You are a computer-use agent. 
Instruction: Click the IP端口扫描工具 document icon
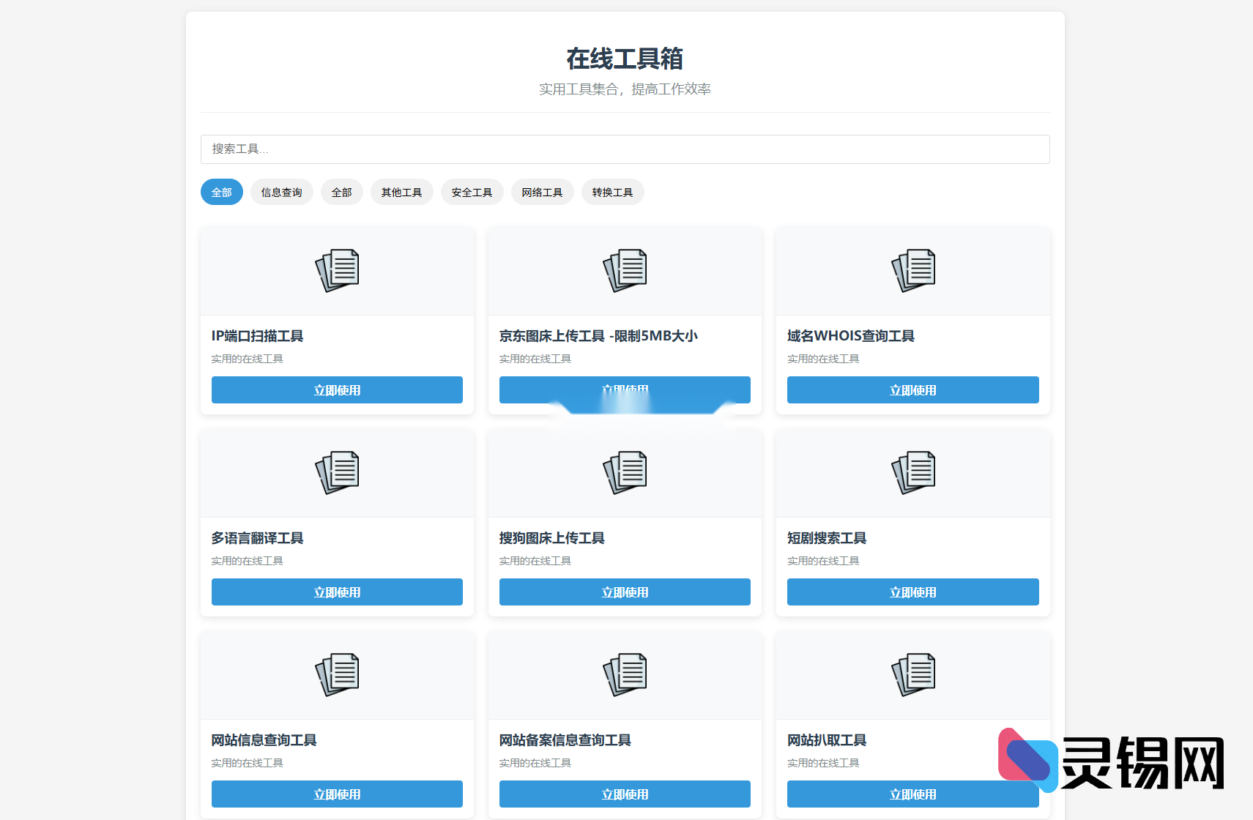pos(336,270)
